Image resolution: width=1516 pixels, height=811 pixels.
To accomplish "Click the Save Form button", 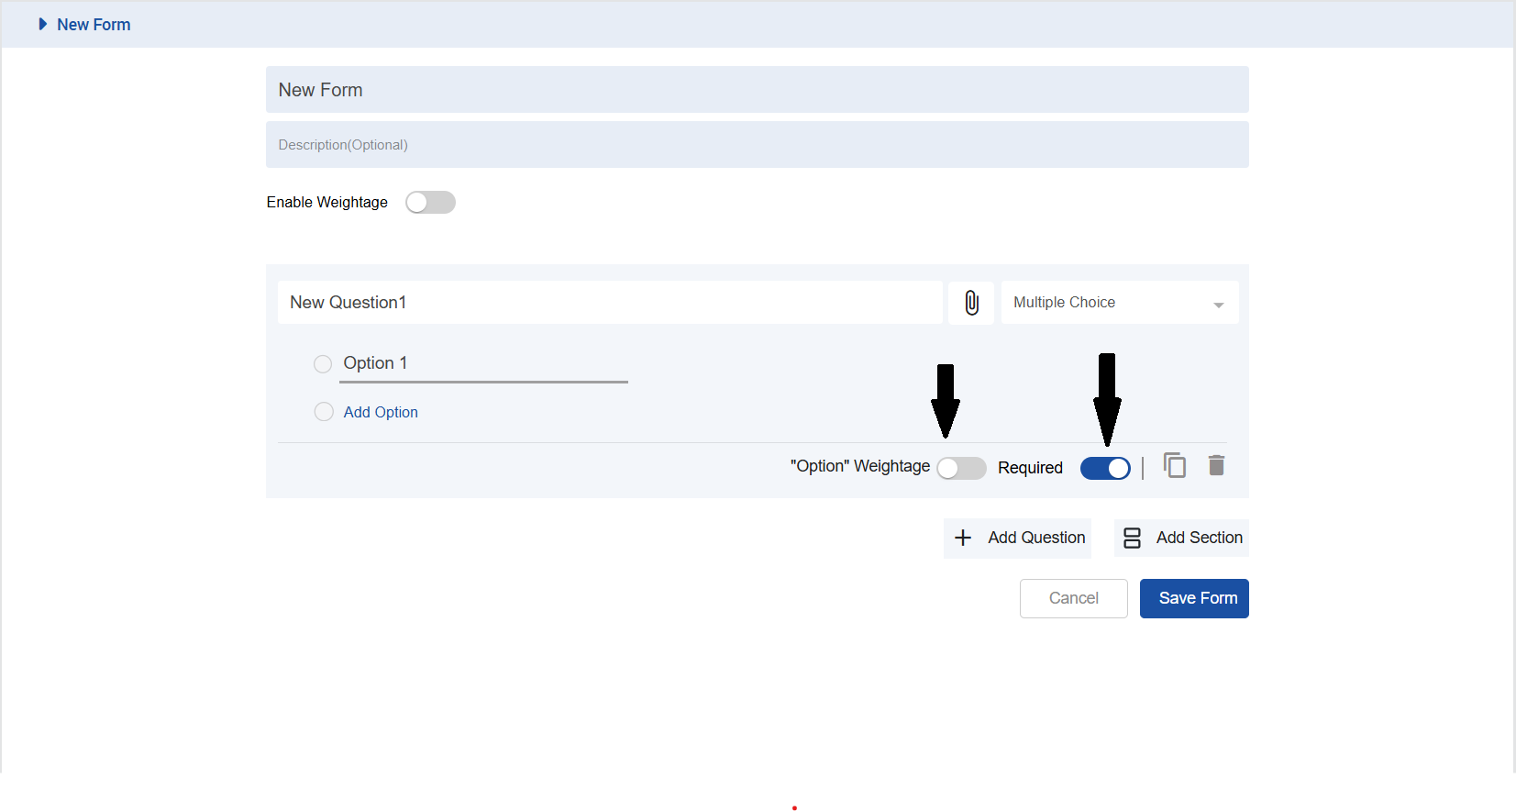I will tap(1193, 598).
